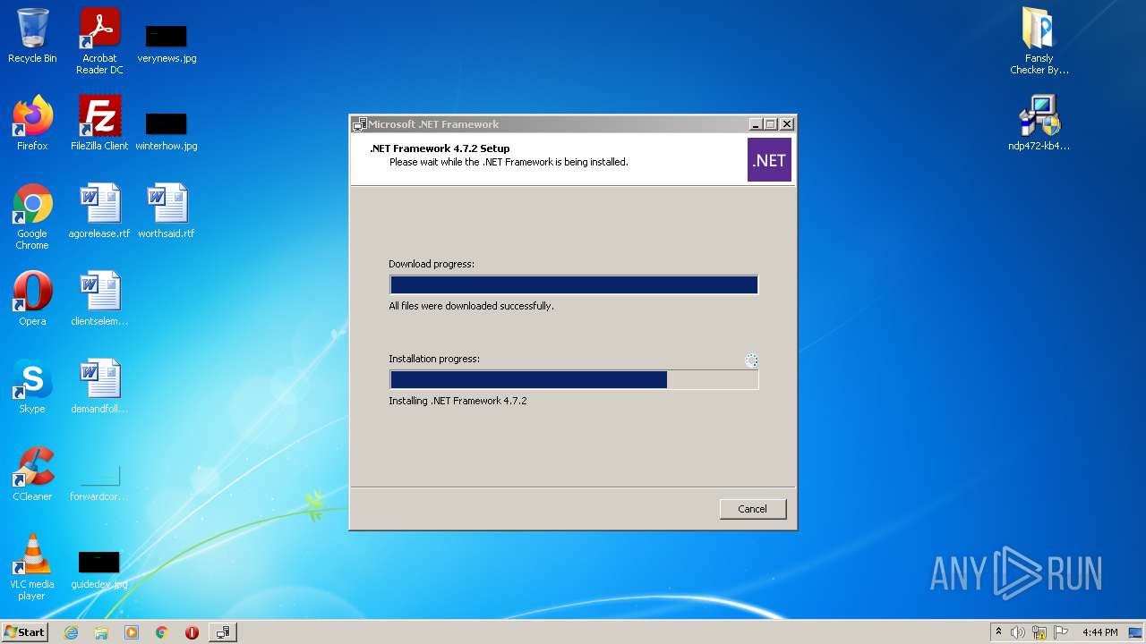
Task: Select forwardcor file icon
Action: [x=99, y=483]
